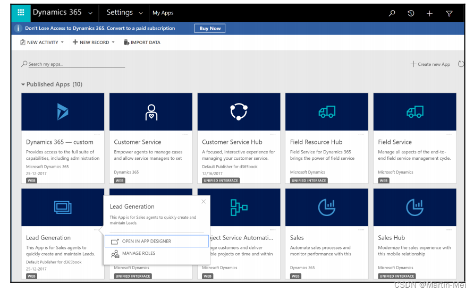Click Settings in navigation bar
474x293 pixels.
120,12
